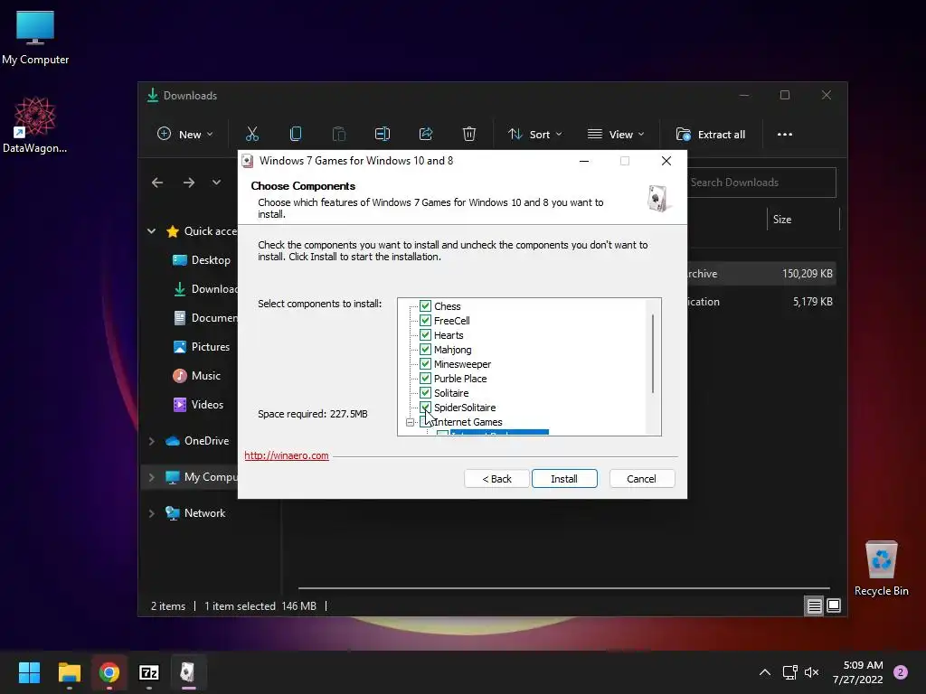
Task: Expand the OneDrive tree node
Action: (152, 441)
